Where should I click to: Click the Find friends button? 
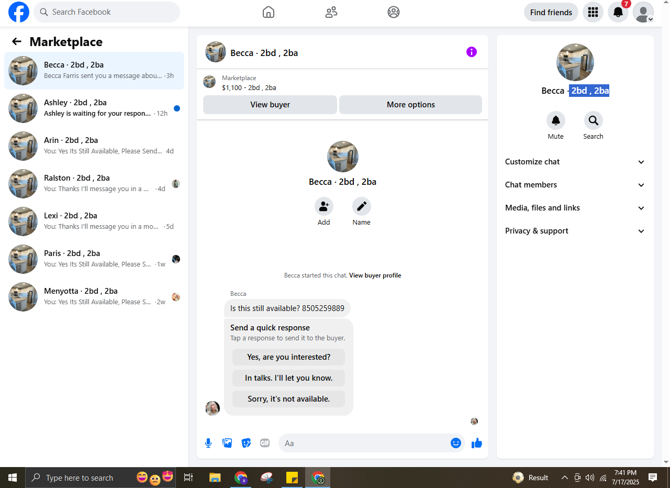point(551,12)
